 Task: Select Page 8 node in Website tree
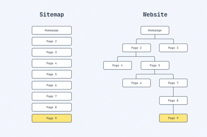pyautogui.click(x=173, y=101)
